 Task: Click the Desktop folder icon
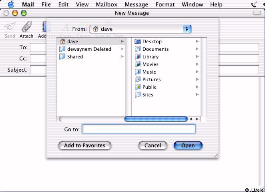click(x=138, y=41)
